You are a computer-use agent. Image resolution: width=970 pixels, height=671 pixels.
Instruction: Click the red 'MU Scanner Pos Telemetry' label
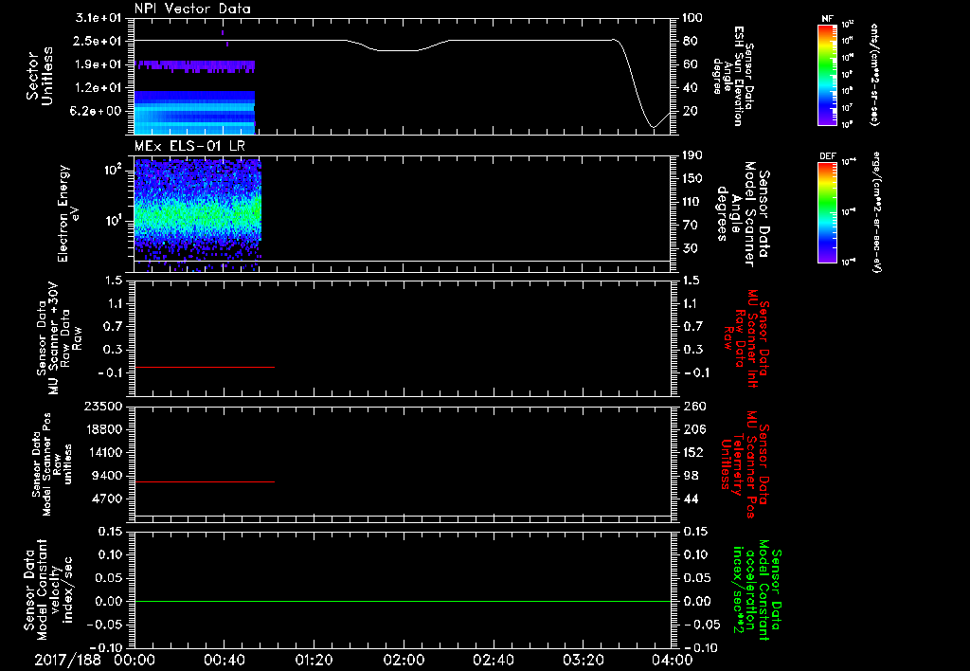coord(746,464)
